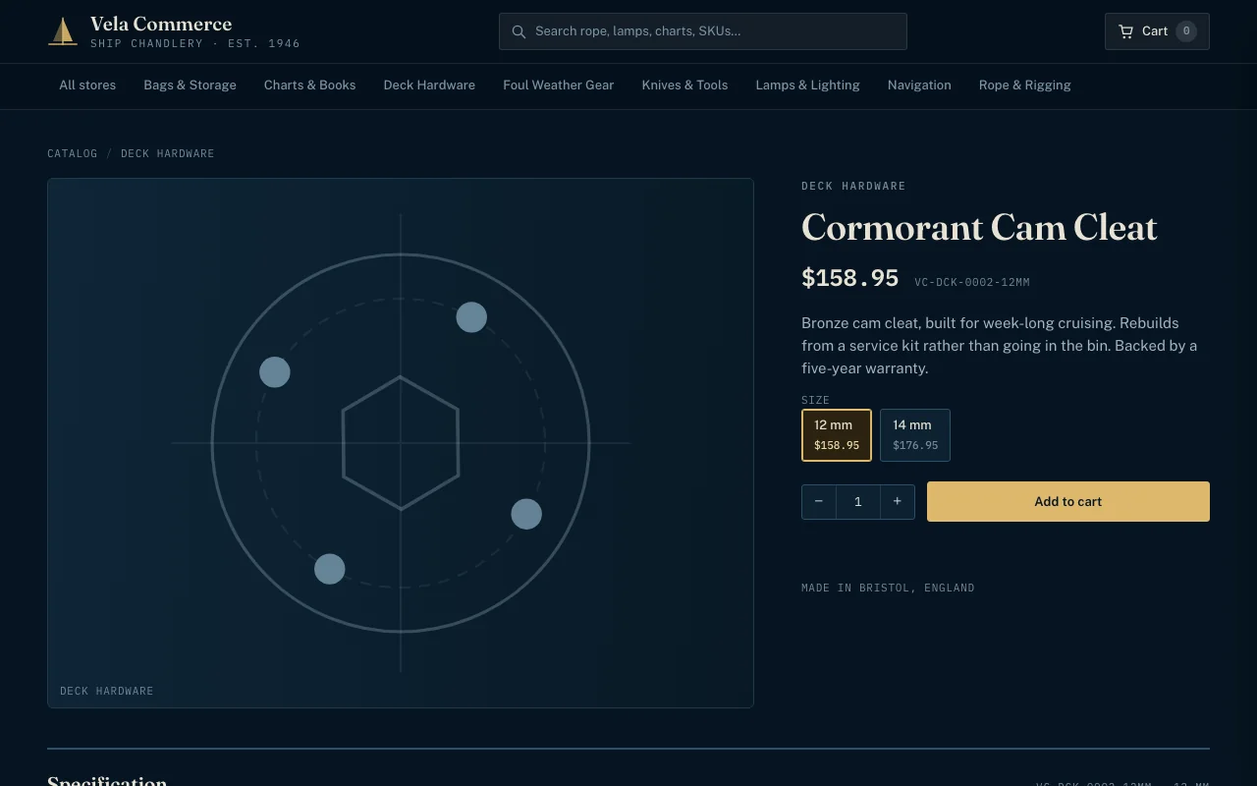Click the quantity input showing 1
Image resolution: width=1257 pixels, height=786 pixels.
858,501
